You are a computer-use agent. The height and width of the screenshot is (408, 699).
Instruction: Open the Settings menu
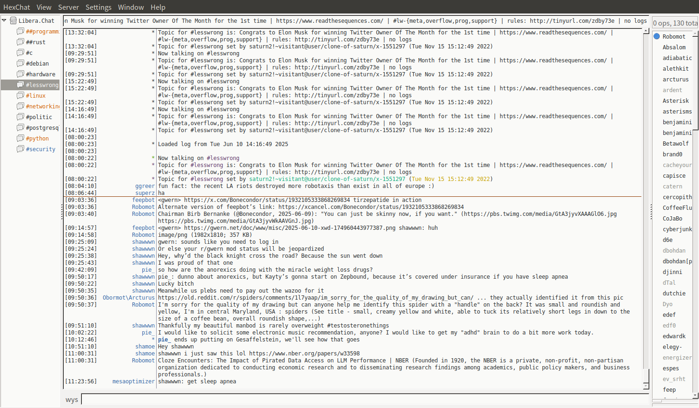click(98, 7)
